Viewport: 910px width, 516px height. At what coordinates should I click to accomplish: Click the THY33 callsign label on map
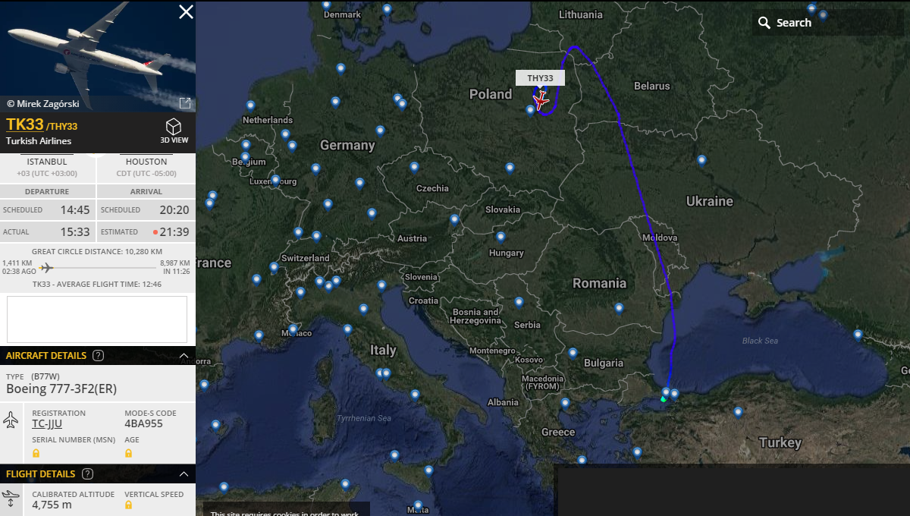tap(541, 78)
